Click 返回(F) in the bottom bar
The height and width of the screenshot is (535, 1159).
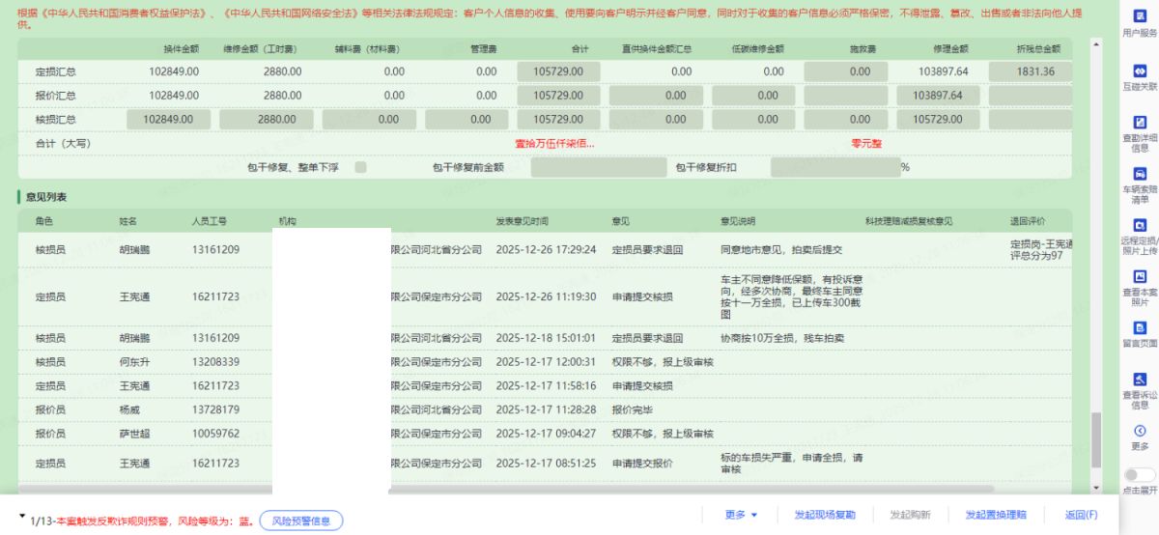tap(1081, 515)
